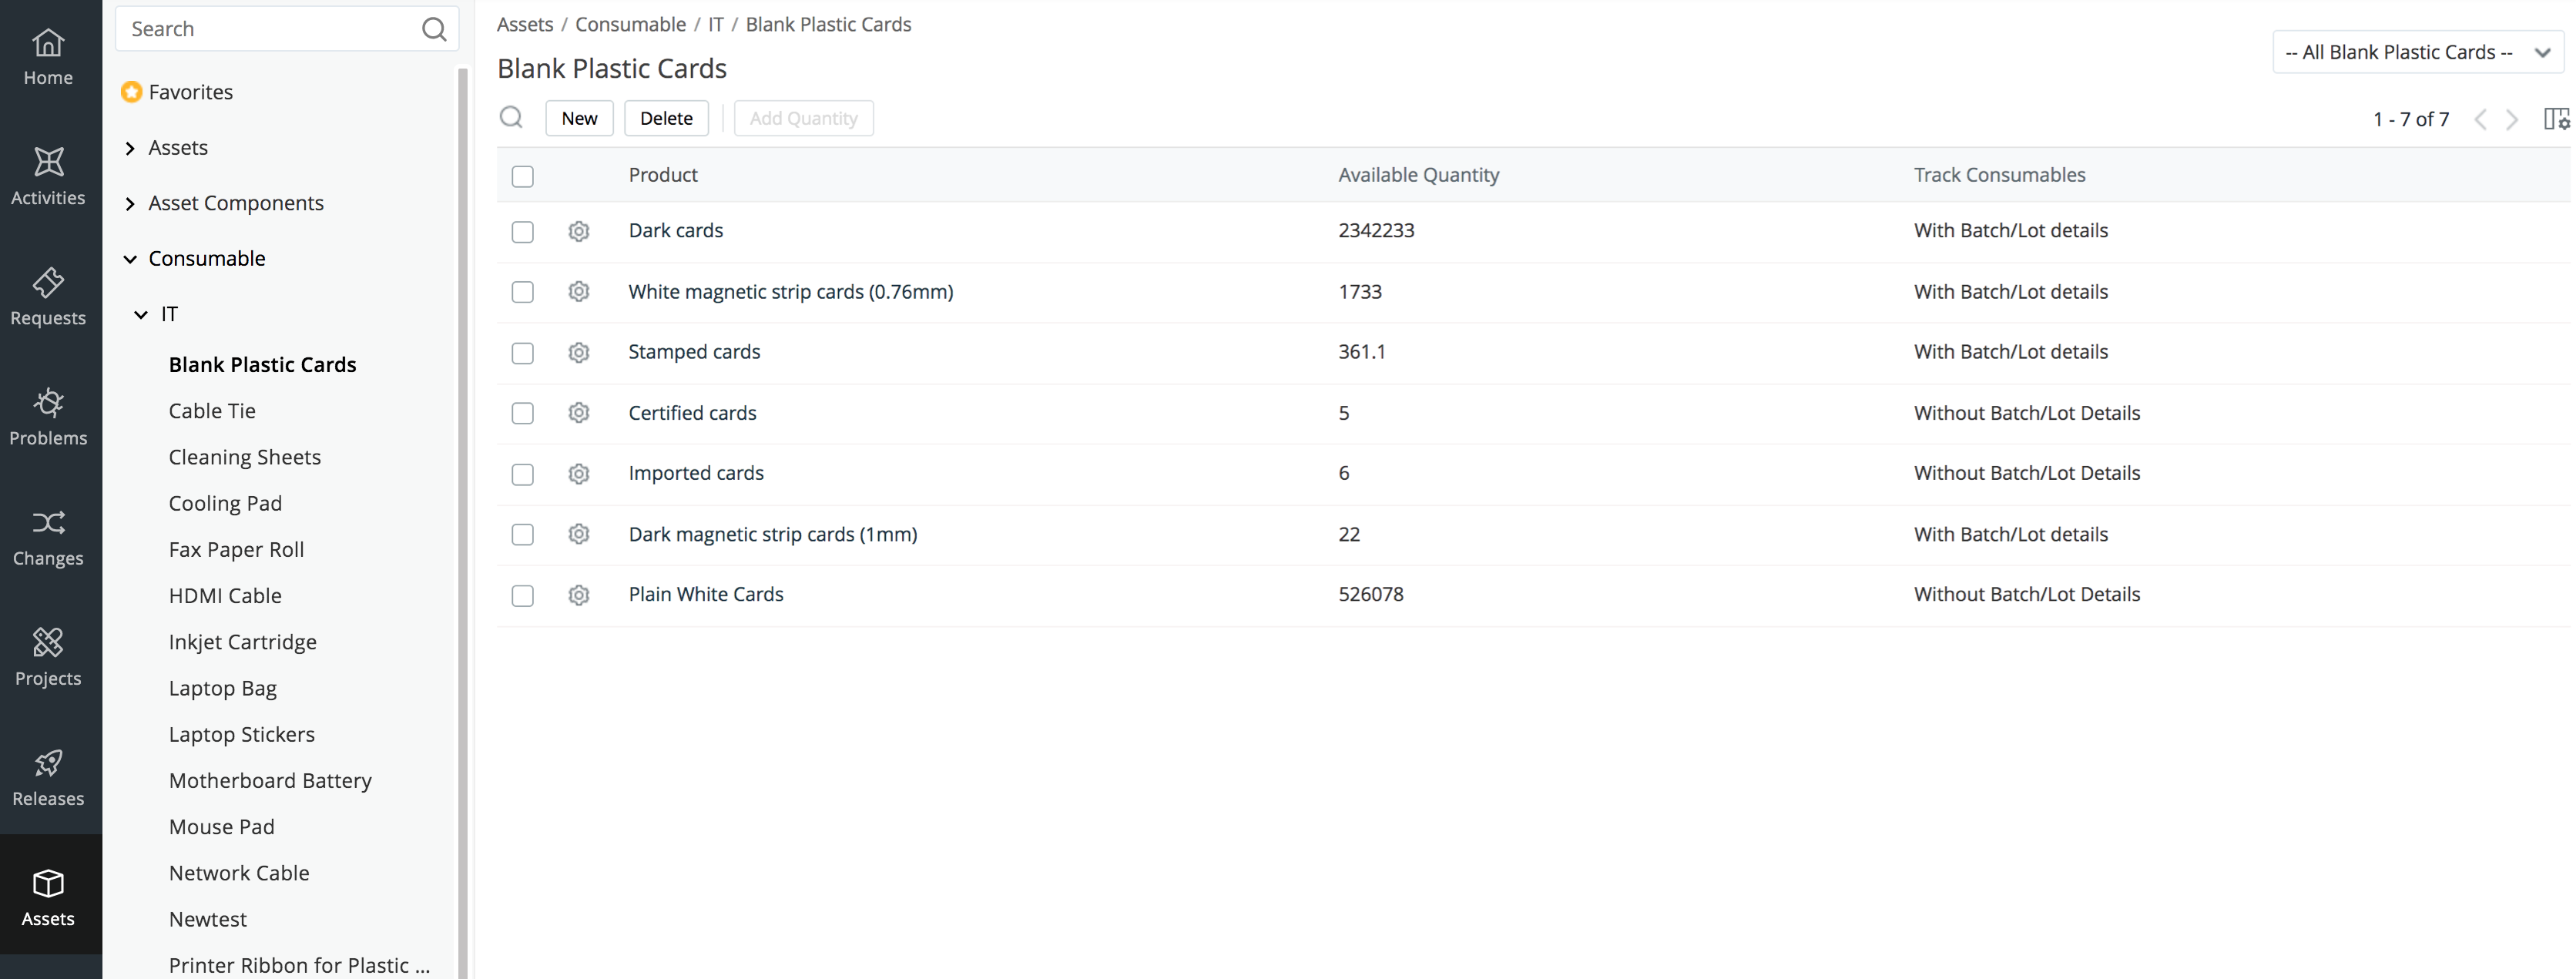Open the All Blank Plastic Cards filter dropdown
The width and height of the screenshot is (2576, 979).
pyautogui.click(x=2417, y=53)
